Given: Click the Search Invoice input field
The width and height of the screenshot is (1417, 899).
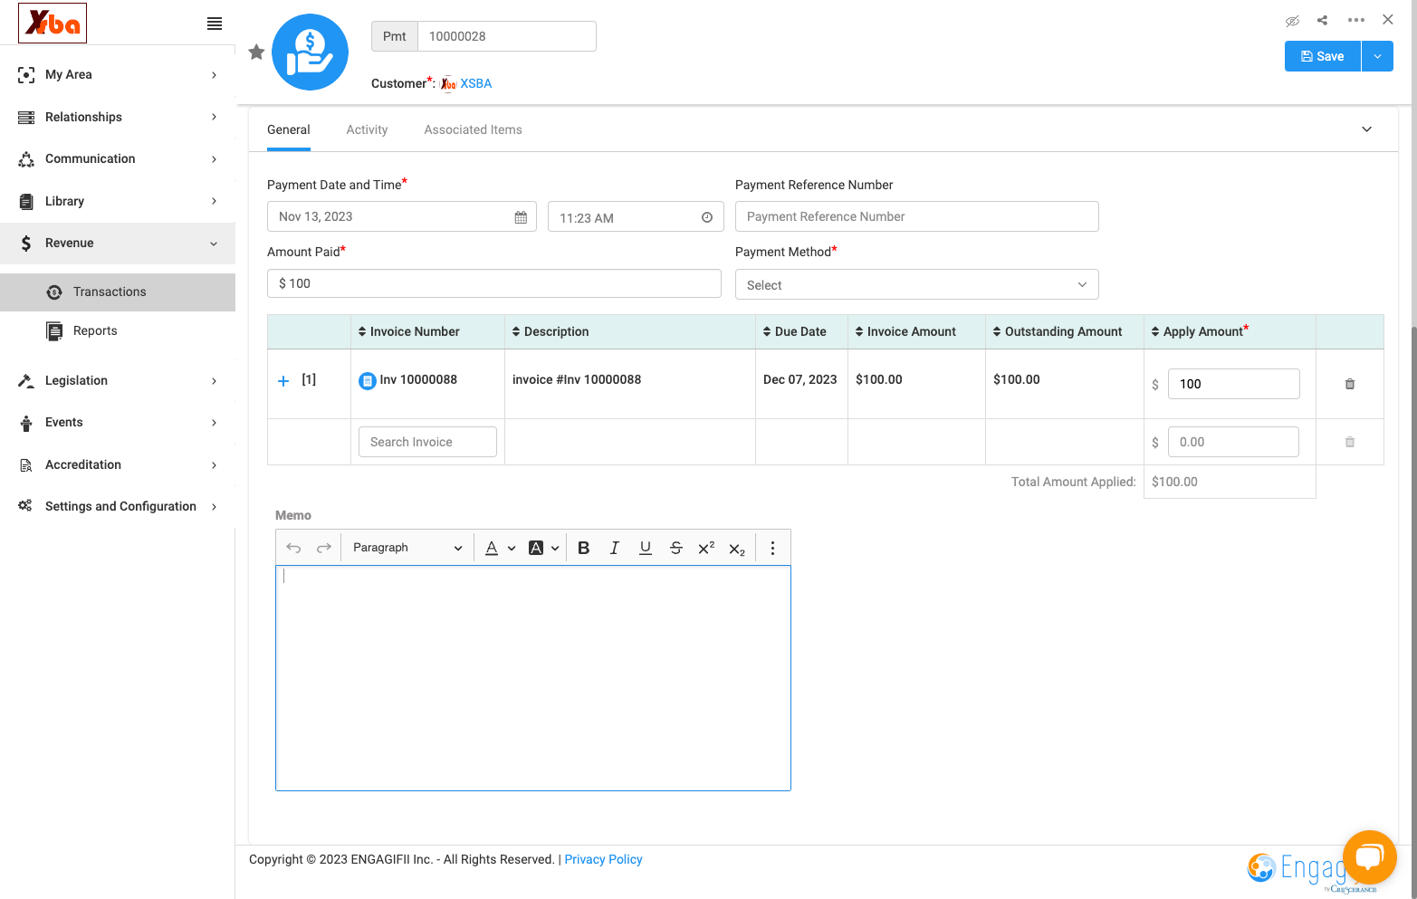Looking at the screenshot, I should [x=427, y=442].
